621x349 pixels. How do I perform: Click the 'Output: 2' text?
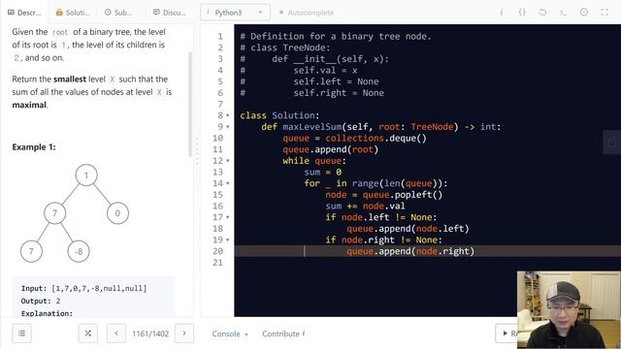coord(41,301)
